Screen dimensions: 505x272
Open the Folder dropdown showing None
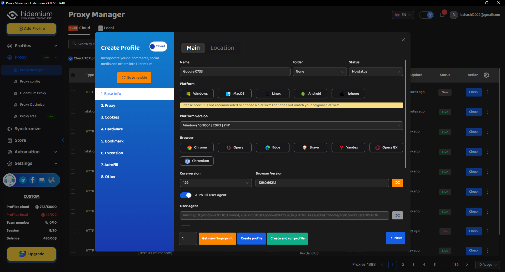point(320,72)
